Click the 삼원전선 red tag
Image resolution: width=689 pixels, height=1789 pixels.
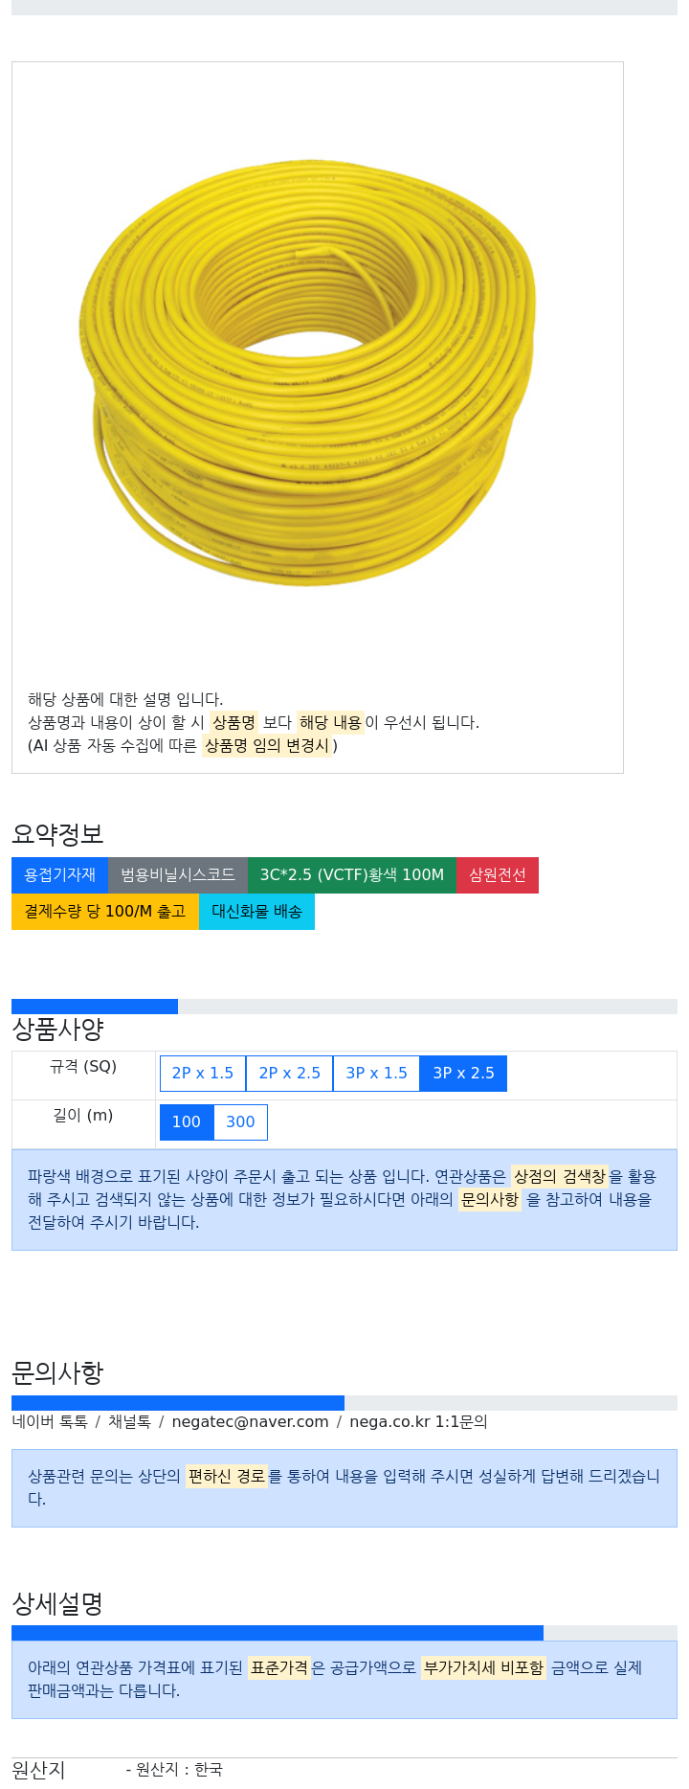498,875
